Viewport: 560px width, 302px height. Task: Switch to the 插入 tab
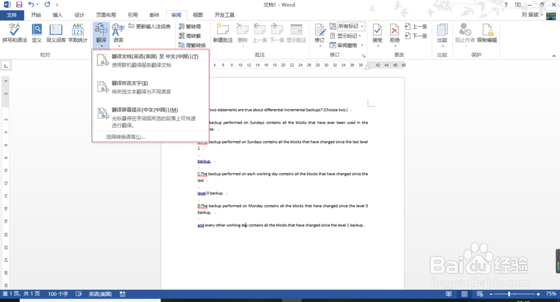pos(58,15)
